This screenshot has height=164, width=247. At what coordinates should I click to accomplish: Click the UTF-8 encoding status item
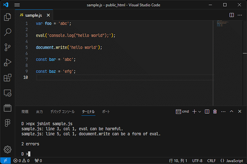click(x=197, y=161)
